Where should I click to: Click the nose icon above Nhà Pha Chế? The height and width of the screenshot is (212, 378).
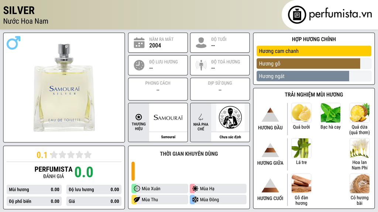pos(200,117)
